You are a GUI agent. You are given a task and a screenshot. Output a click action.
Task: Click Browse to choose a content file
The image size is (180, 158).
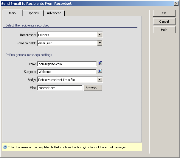pyautogui.click(x=92, y=88)
